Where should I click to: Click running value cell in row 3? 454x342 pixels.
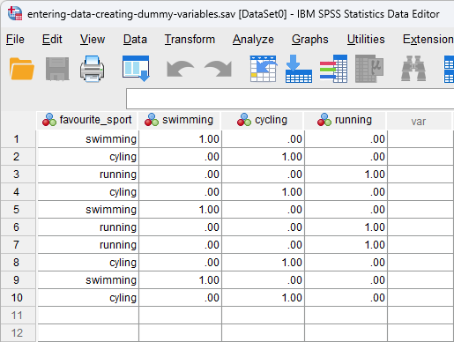coord(346,175)
